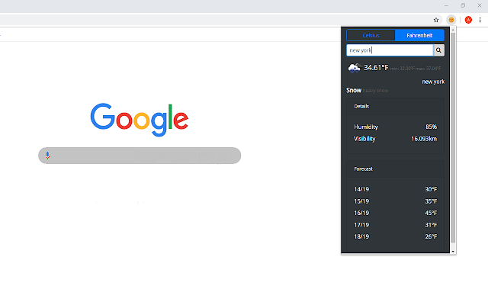This screenshot has width=488, height=305.
Task: Bookmark this page with the star icon
Action: coord(436,20)
